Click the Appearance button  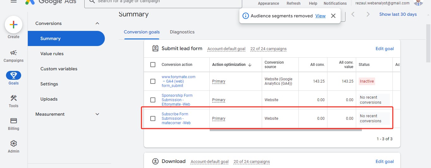(x=268, y=3)
